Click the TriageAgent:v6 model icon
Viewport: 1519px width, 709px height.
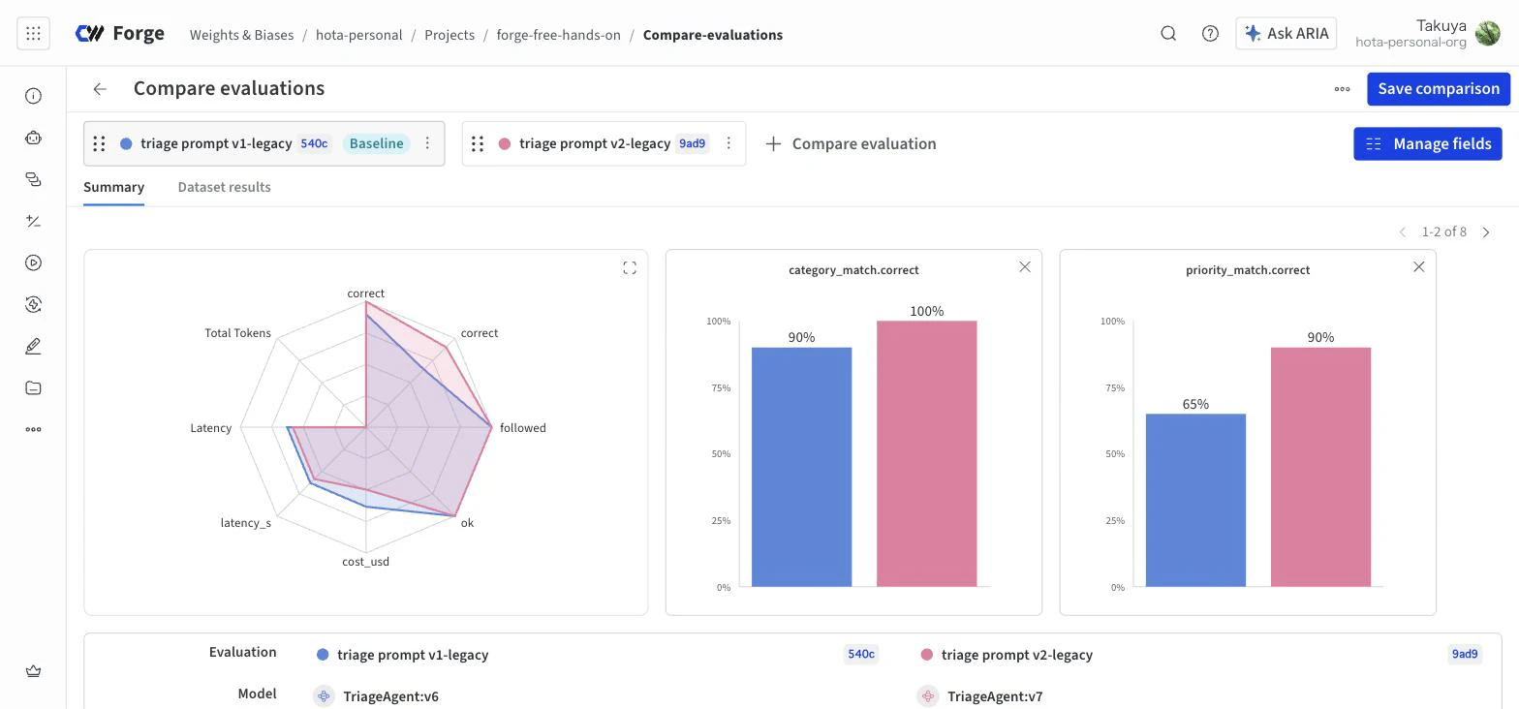[324, 695]
